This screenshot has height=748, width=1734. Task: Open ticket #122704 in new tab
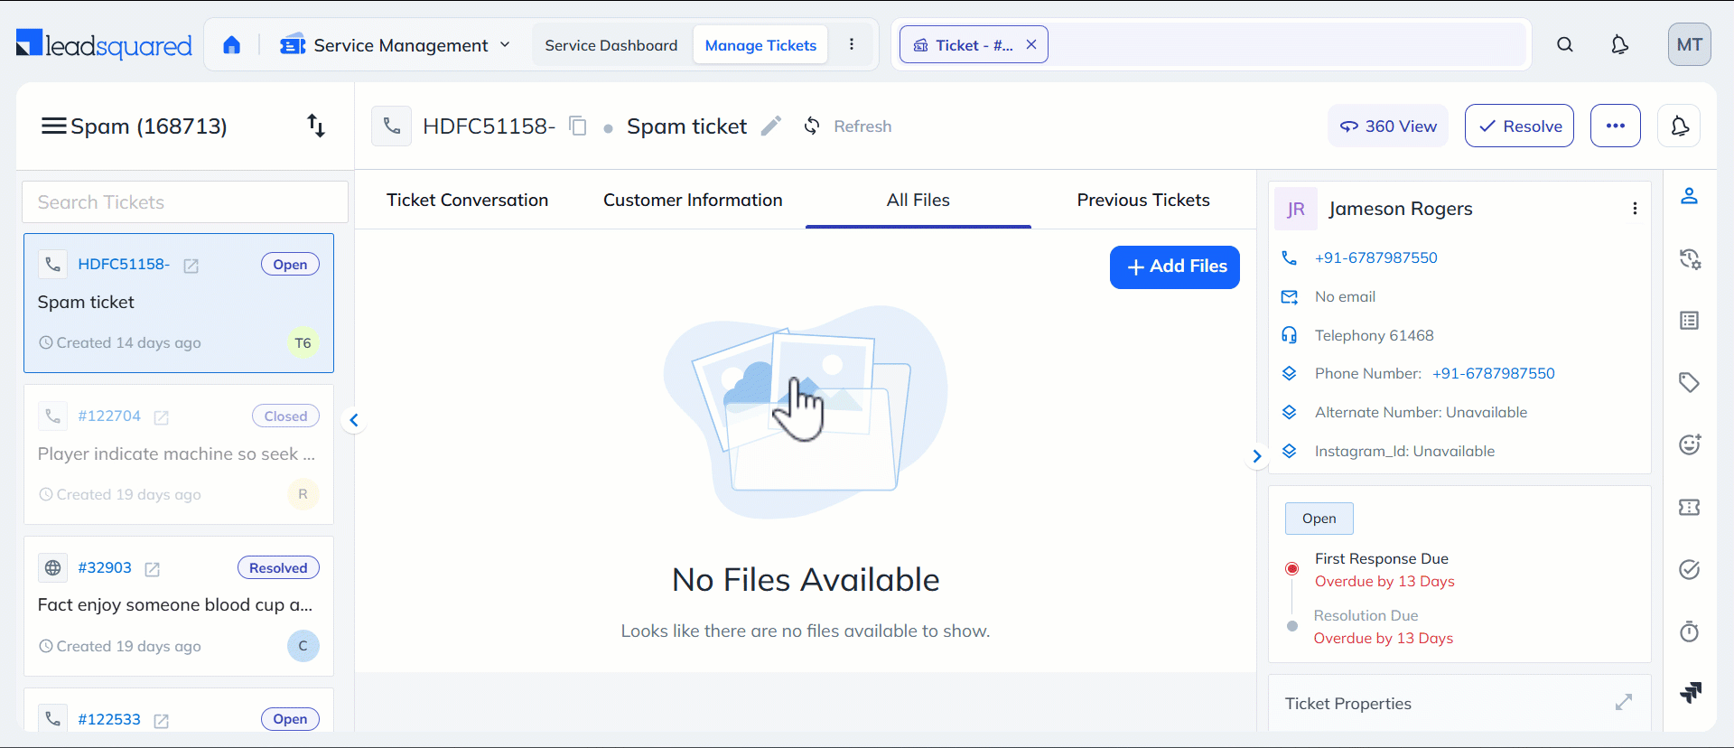[162, 417]
